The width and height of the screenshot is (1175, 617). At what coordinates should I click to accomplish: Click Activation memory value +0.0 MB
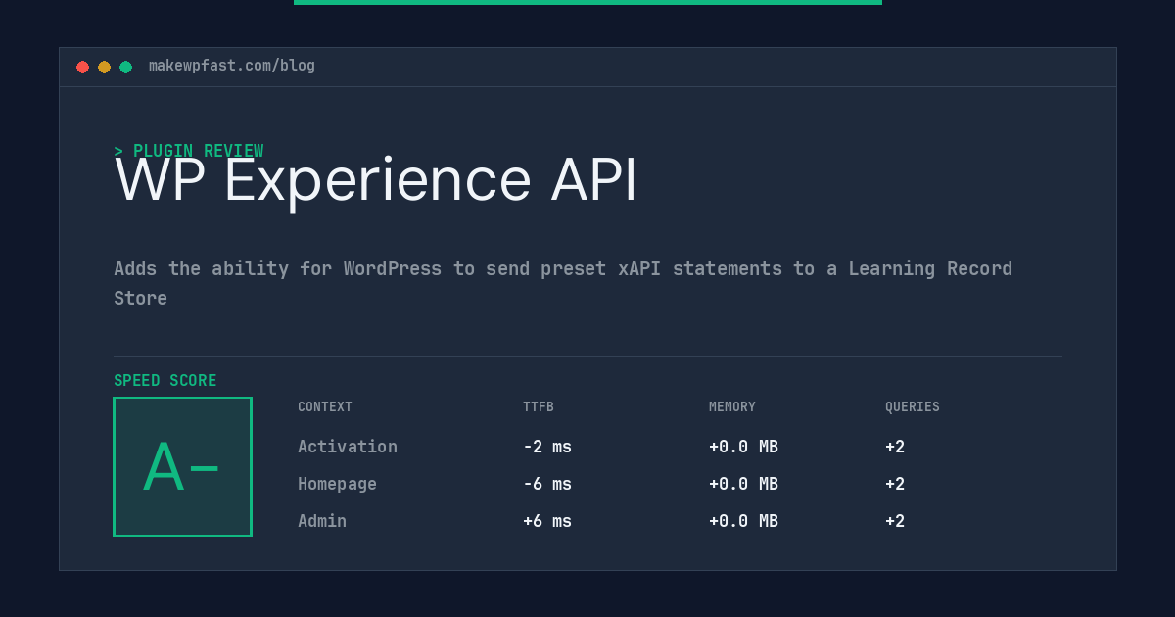tap(743, 447)
